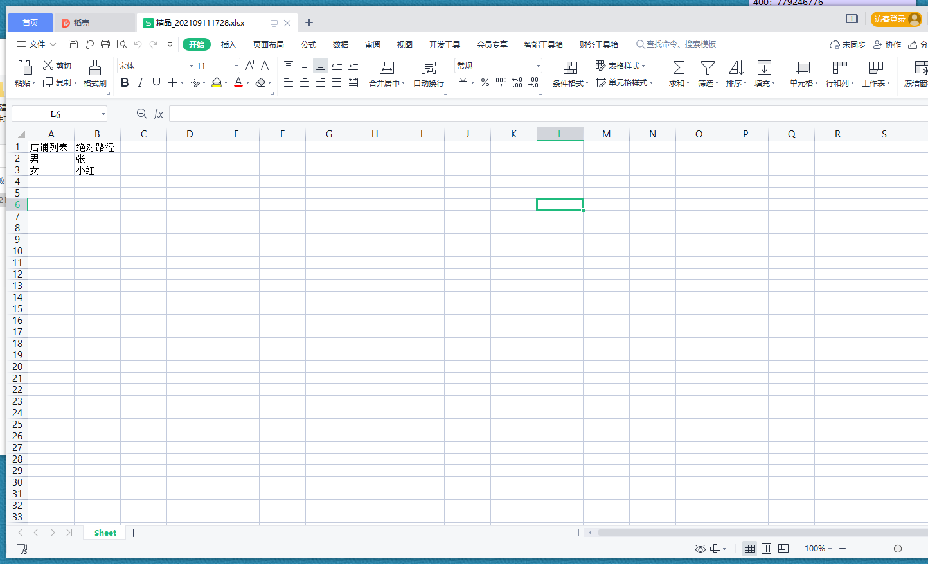Click the magnifier zoom icon beside fx

(142, 114)
